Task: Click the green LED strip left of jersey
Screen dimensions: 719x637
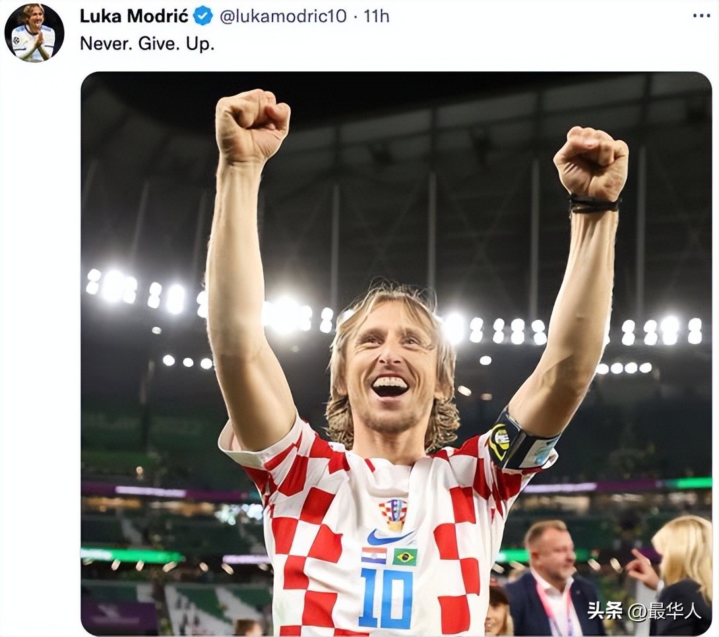Action: [132, 555]
